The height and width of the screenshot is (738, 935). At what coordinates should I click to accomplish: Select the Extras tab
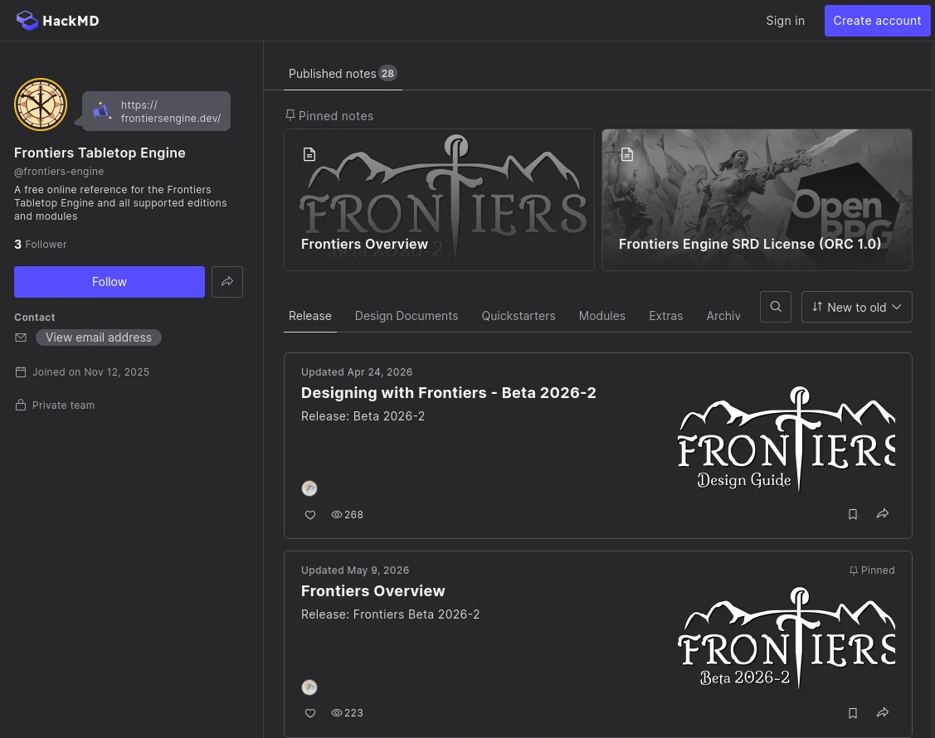click(666, 316)
